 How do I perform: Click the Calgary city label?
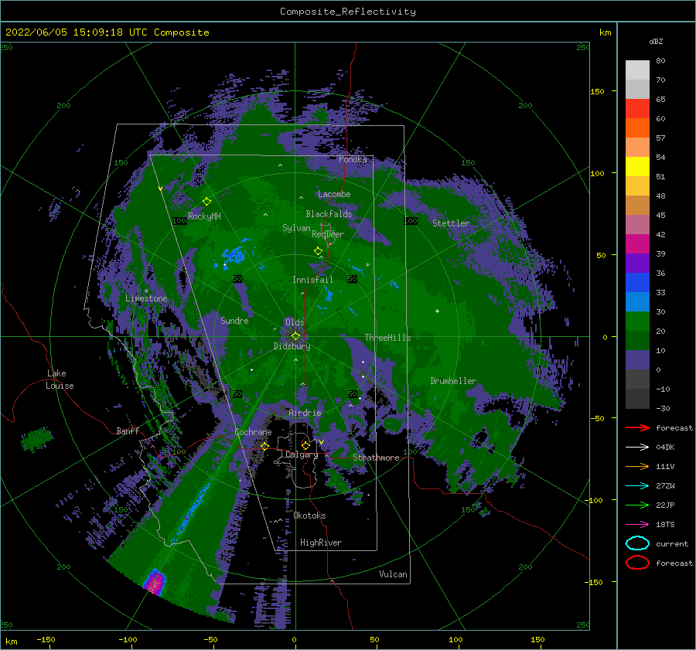coord(302,454)
